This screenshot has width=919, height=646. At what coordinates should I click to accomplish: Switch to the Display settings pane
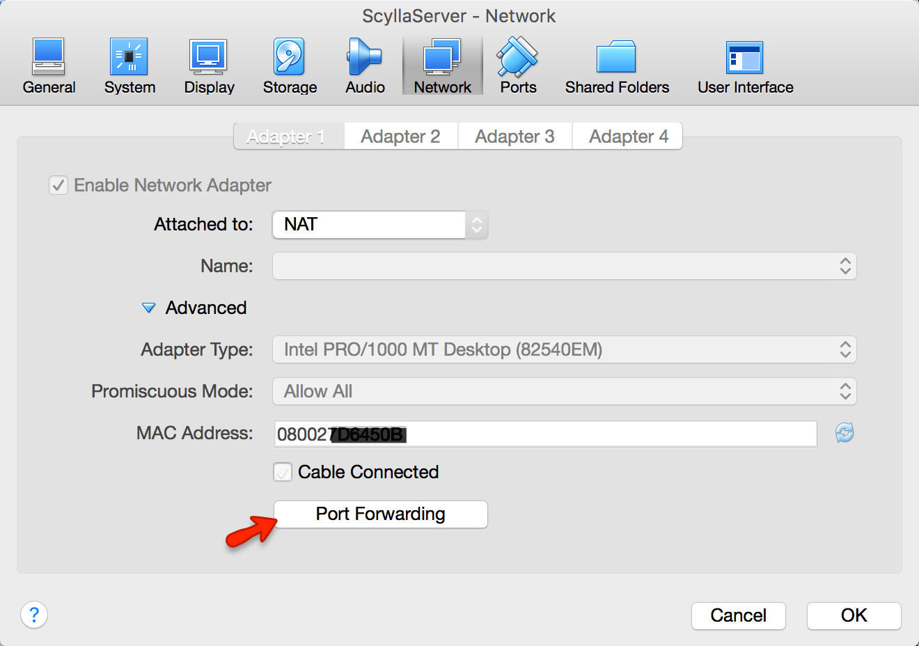[x=209, y=67]
